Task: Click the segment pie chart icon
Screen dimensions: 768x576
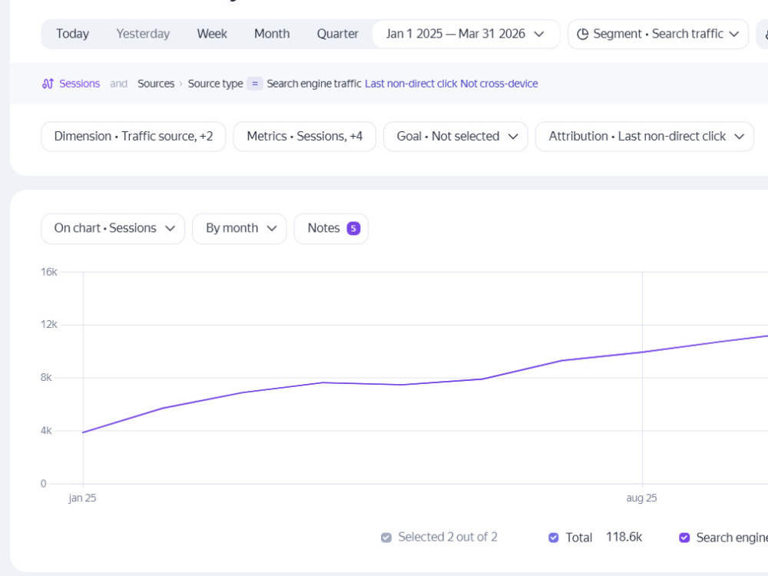Action: (582, 34)
